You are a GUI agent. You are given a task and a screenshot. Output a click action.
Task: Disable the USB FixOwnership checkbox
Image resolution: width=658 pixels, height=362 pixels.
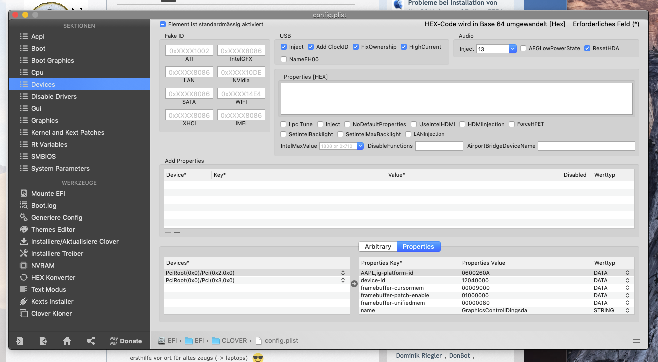356,47
